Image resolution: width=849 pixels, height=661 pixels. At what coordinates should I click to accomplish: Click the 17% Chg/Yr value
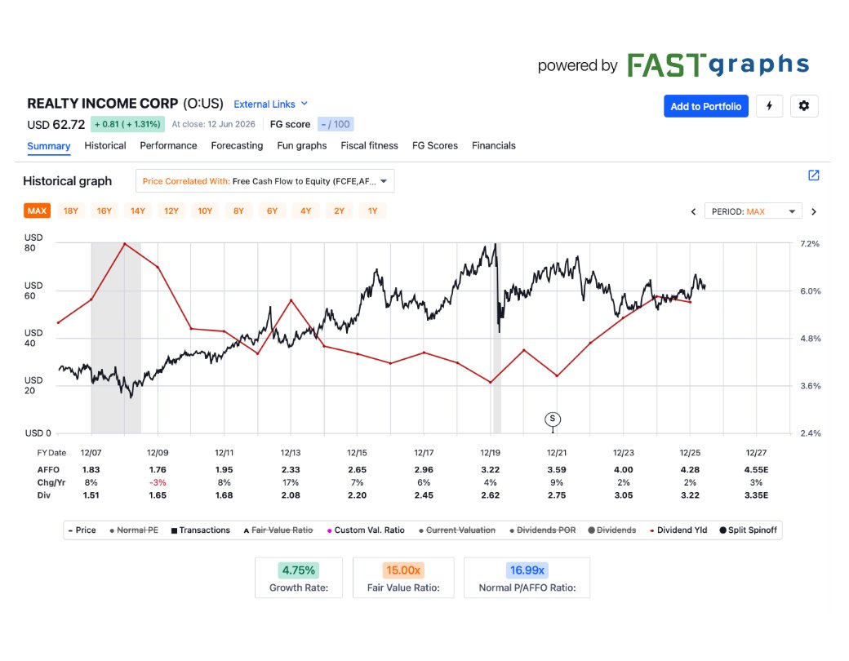click(291, 482)
